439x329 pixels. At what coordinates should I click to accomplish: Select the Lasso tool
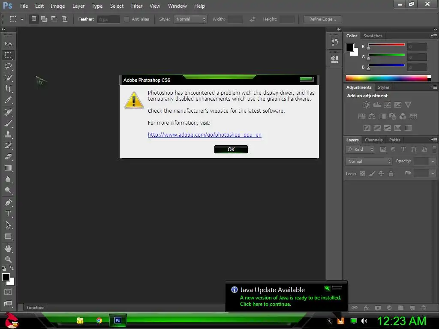click(x=8, y=66)
